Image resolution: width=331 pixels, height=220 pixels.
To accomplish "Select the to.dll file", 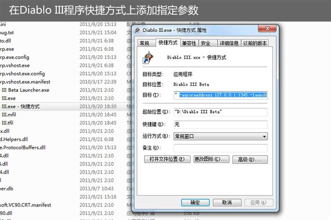I will 6,41.
